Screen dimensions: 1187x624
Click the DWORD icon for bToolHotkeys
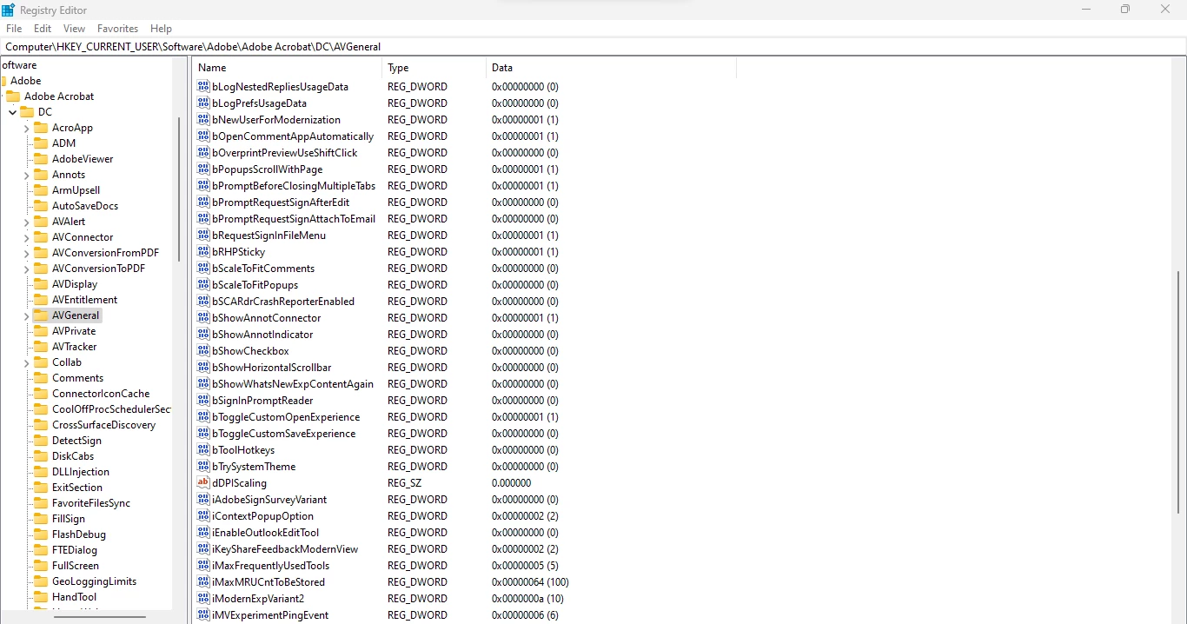(203, 450)
